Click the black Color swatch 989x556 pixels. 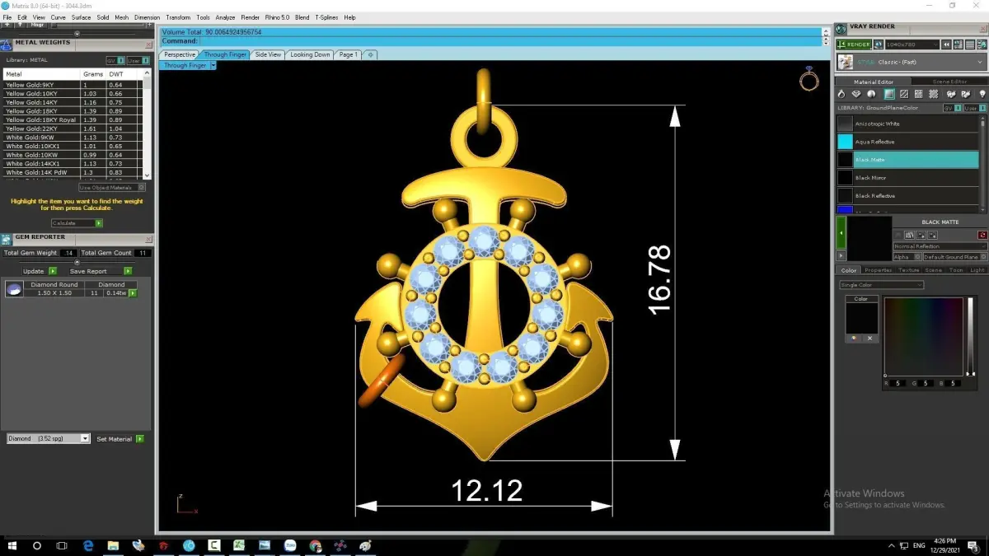[861, 318]
